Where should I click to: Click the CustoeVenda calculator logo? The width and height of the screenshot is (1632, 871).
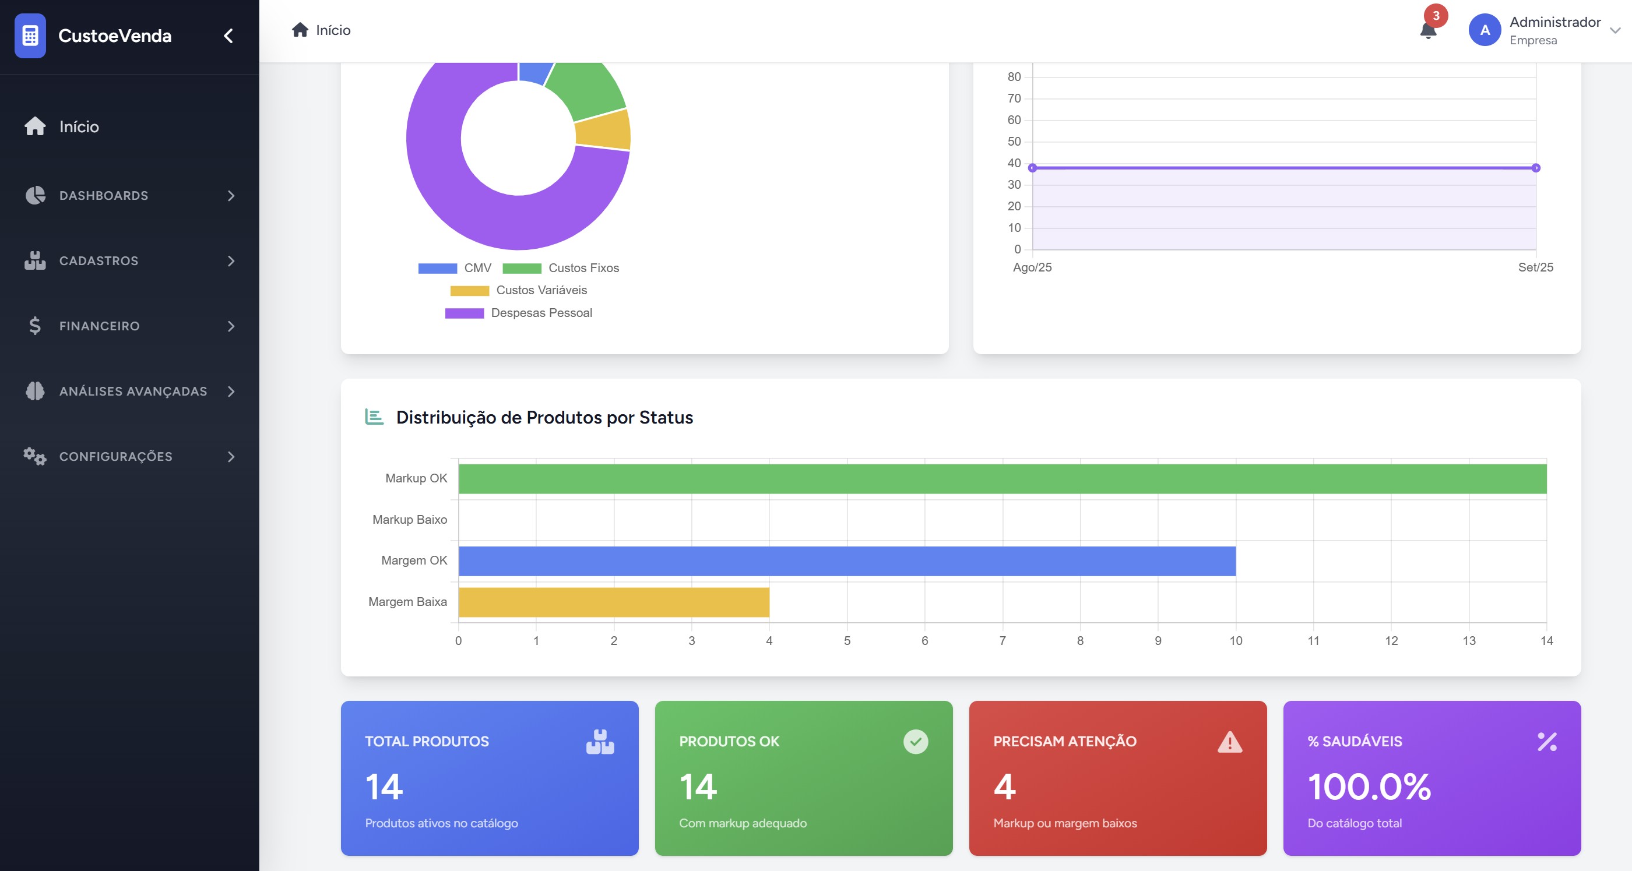click(x=30, y=36)
